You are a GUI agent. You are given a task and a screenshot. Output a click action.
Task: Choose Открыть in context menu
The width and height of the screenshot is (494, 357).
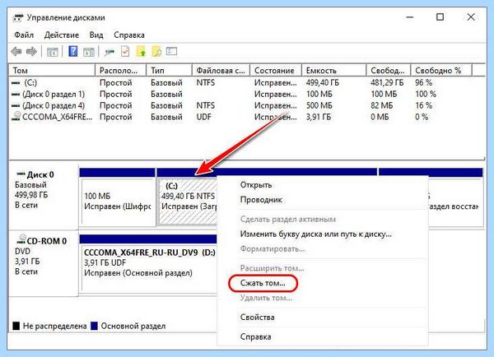(322, 185)
